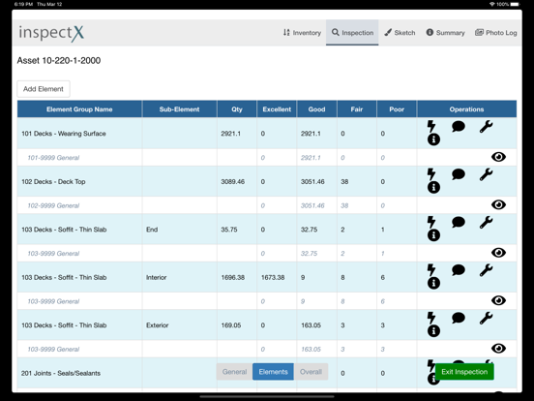Click the 101-9999 General sub-row label
Viewport: 534px width, 401px height.
click(x=53, y=158)
